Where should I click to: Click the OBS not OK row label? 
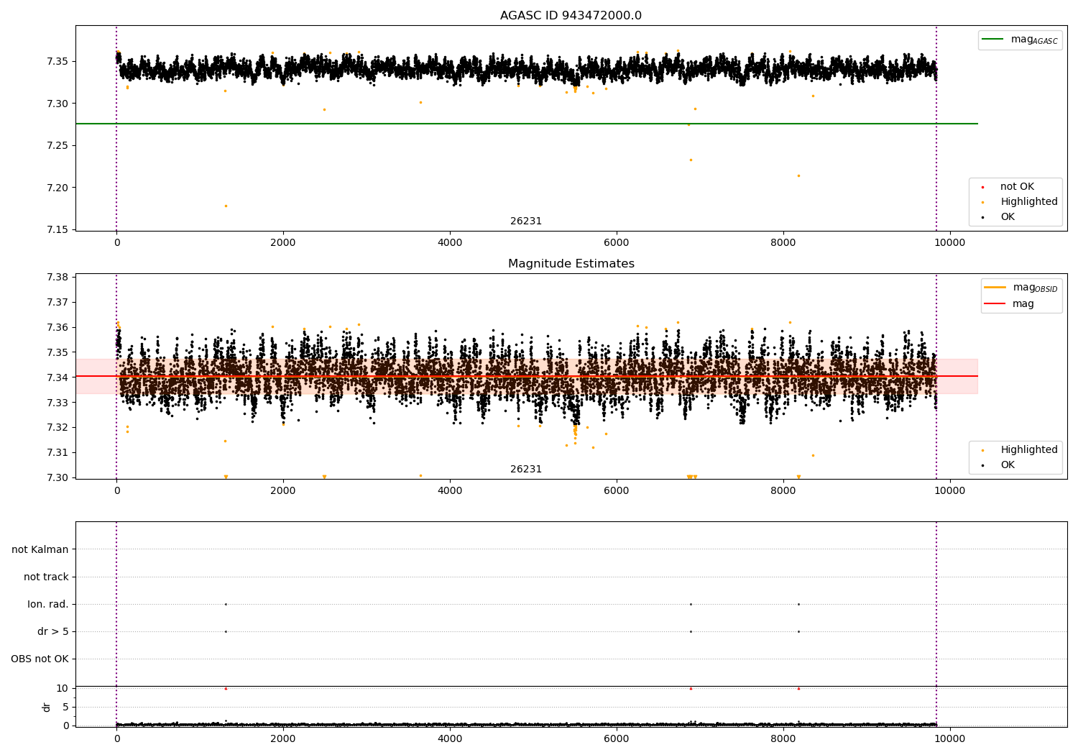[40, 659]
